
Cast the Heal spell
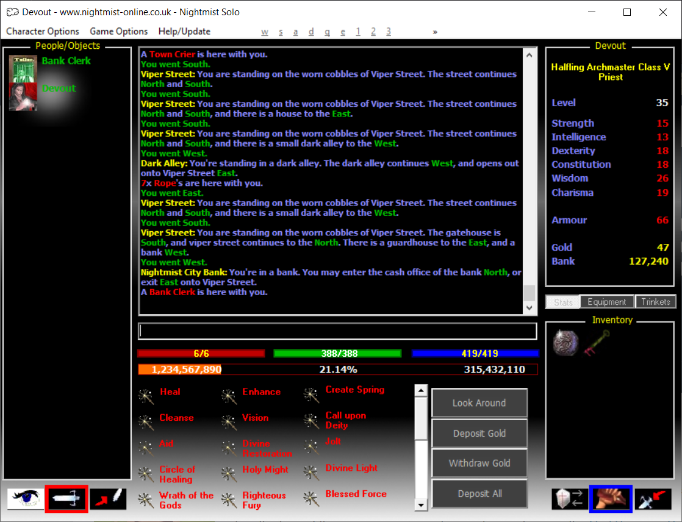pos(170,392)
